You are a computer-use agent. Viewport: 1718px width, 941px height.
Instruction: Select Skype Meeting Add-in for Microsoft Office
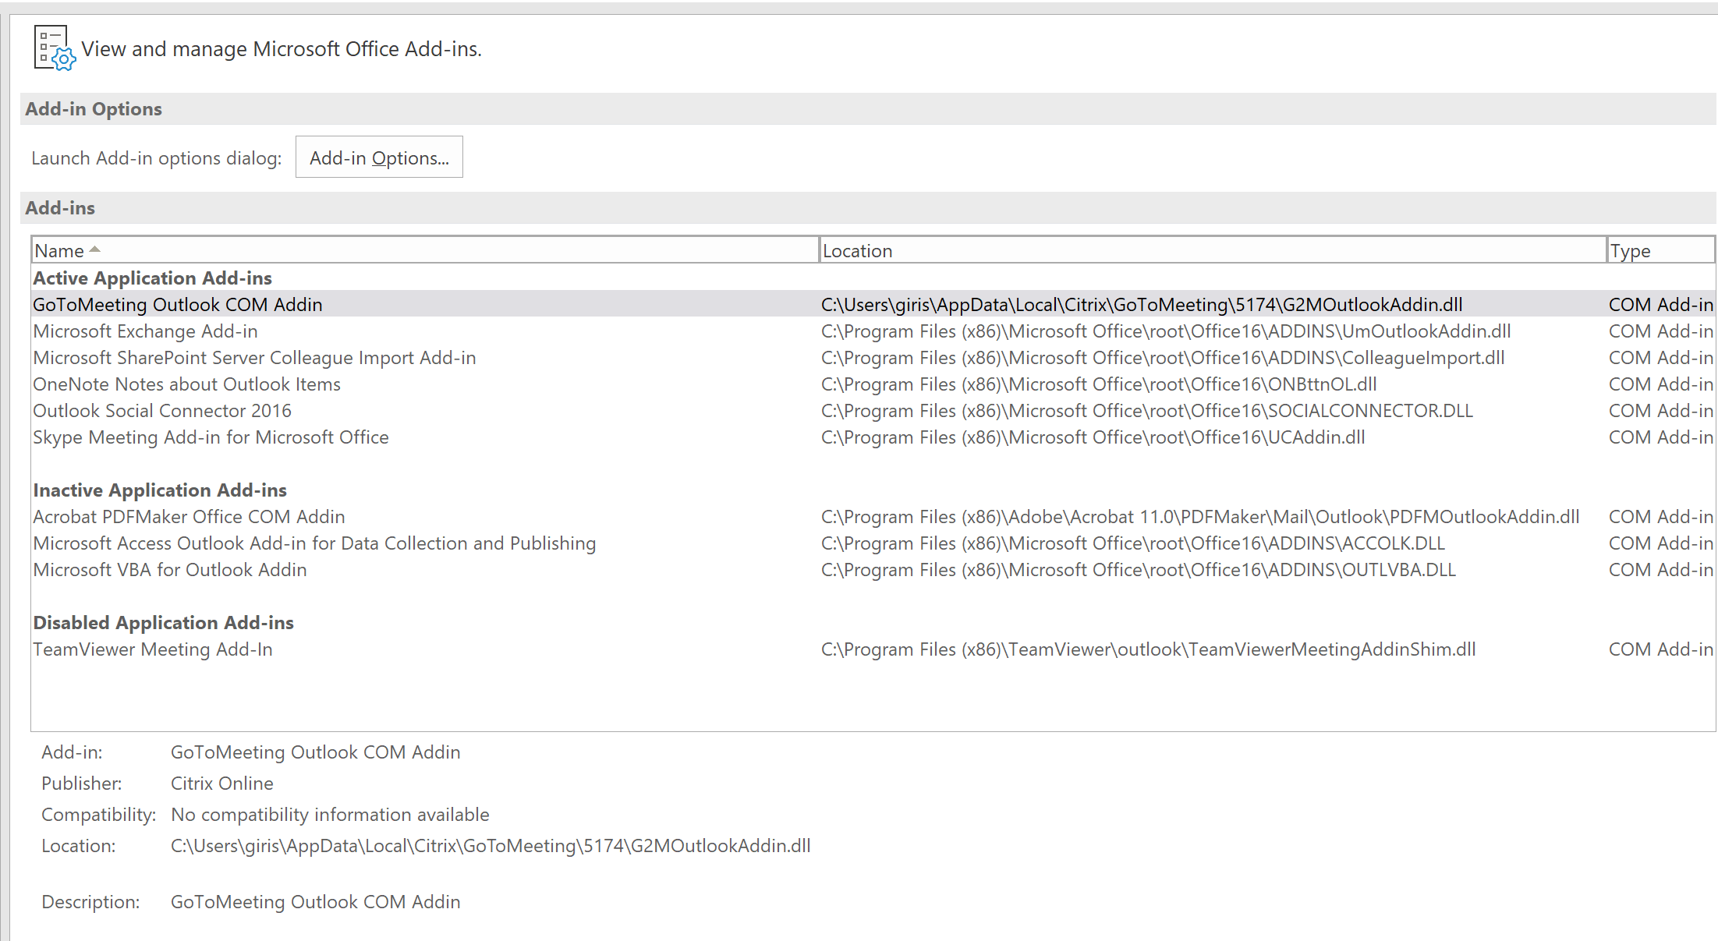click(873, 437)
